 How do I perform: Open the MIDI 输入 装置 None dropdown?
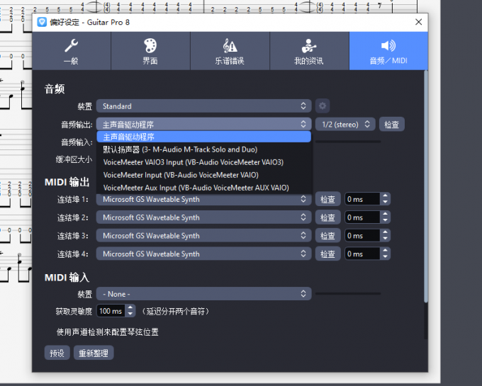[x=204, y=294]
